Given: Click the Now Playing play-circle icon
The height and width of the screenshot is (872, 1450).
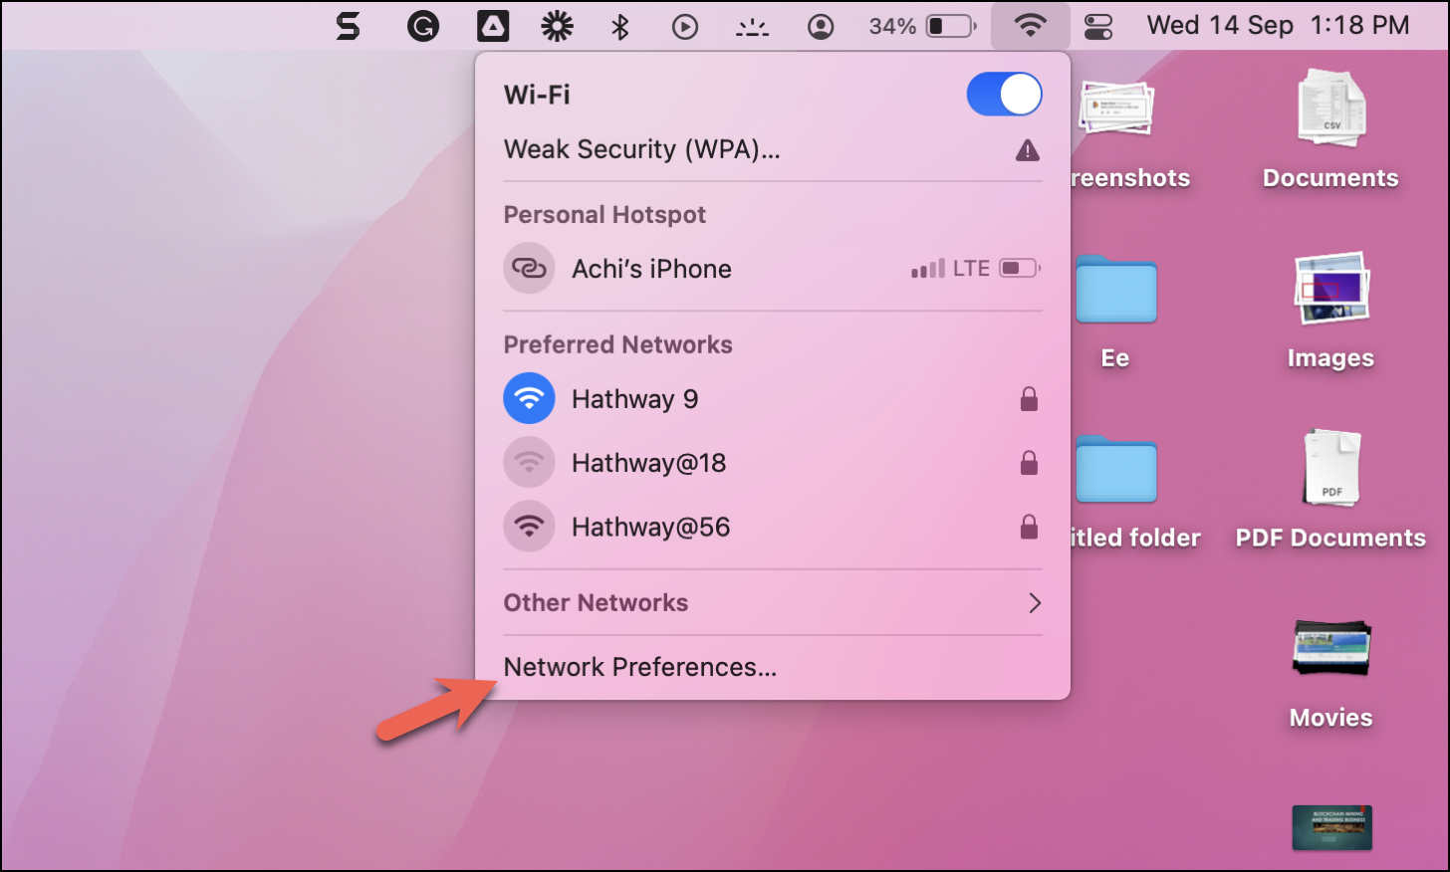Looking at the screenshot, I should pyautogui.click(x=685, y=26).
